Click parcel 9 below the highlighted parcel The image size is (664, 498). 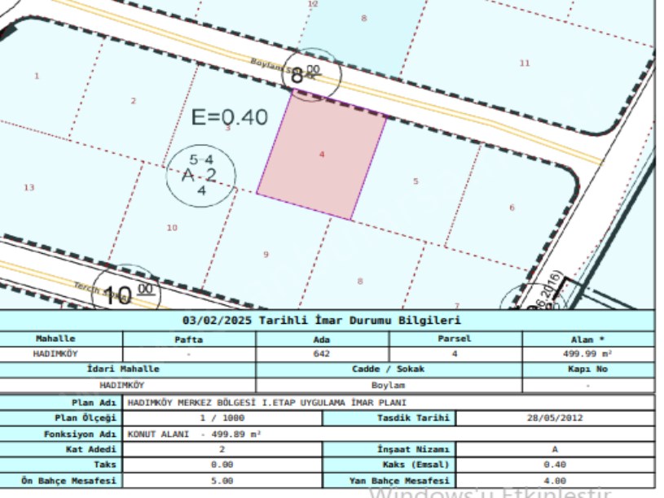tap(266, 255)
